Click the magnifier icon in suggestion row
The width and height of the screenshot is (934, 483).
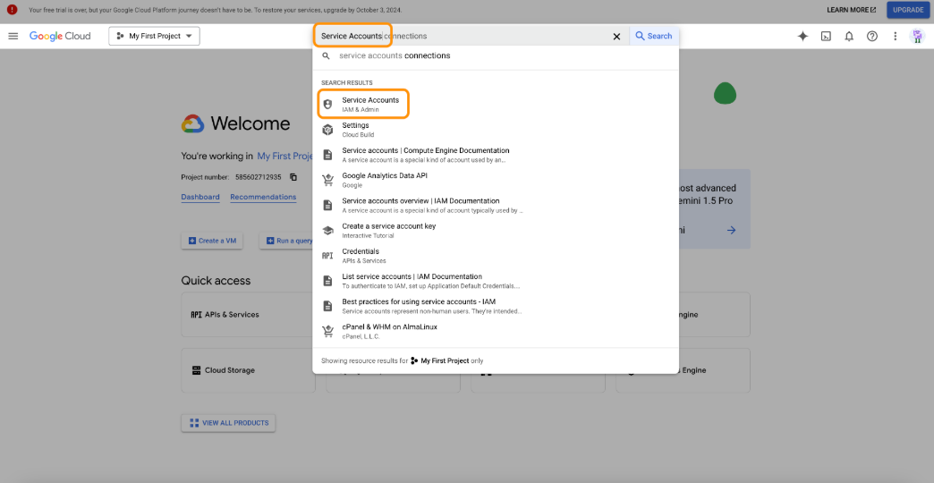[x=326, y=56]
